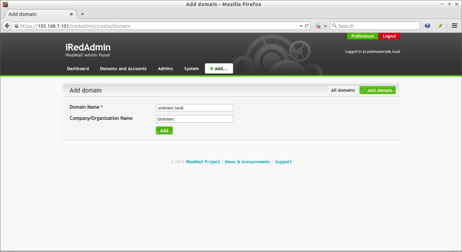This screenshot has height=252, width=462.
Task: Click the green plus icon in Add... menu
Action: [x=212, y=68]
